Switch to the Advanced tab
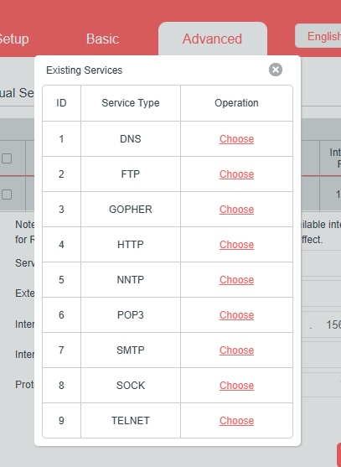 tap(213, 39)
